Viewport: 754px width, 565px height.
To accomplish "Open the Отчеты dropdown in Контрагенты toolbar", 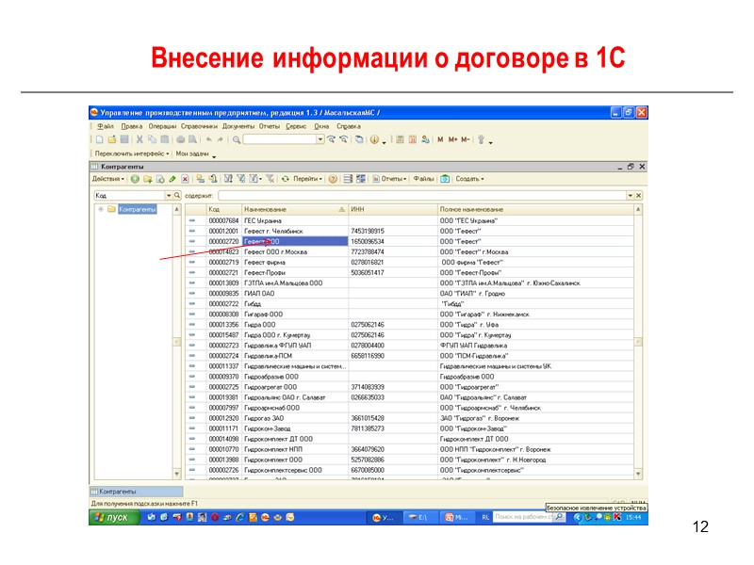I will (x=389, y=179).
